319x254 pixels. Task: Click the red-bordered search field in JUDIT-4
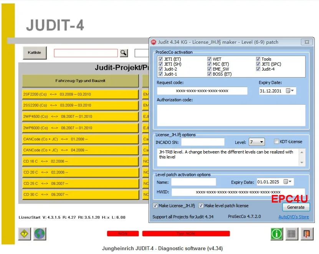tap(86, 53)
